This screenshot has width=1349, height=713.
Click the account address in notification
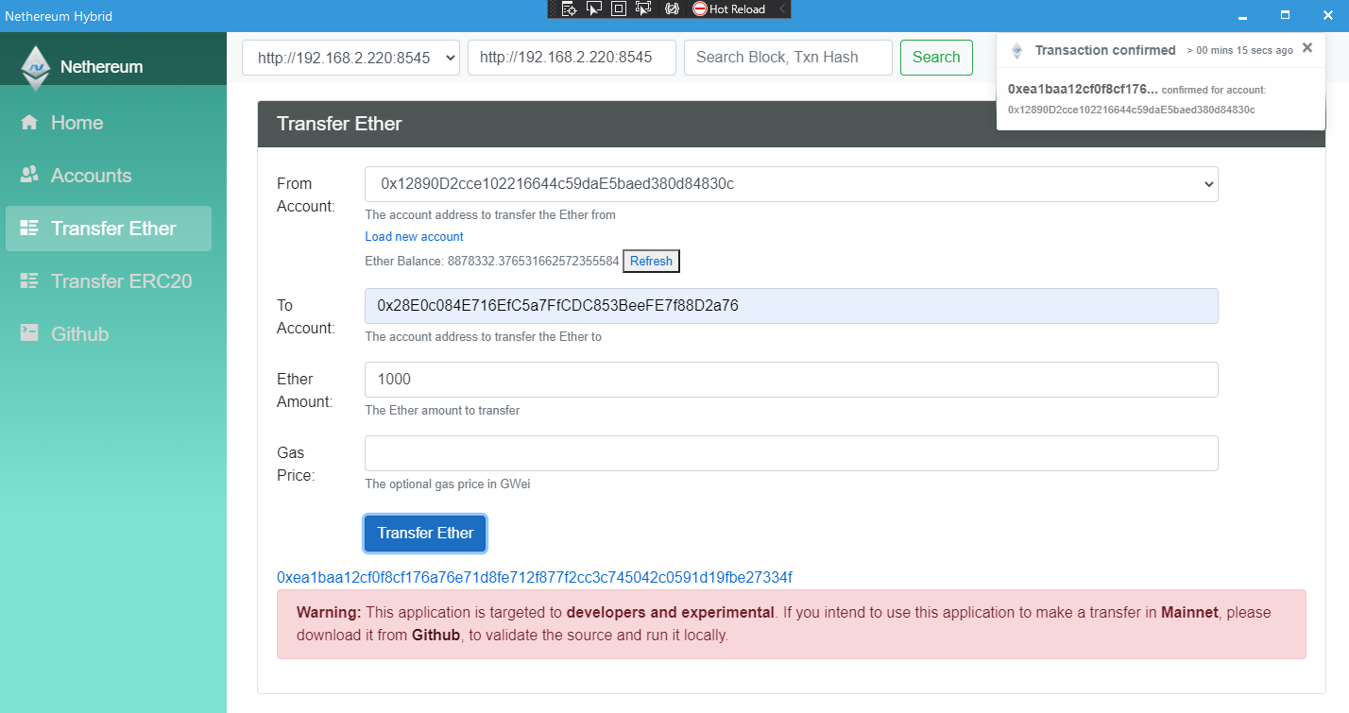pyautogui.click(x=1132, y=110)
